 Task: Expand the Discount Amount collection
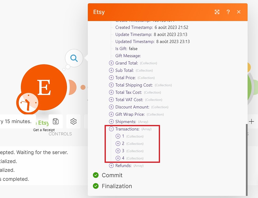pos(111,107)
